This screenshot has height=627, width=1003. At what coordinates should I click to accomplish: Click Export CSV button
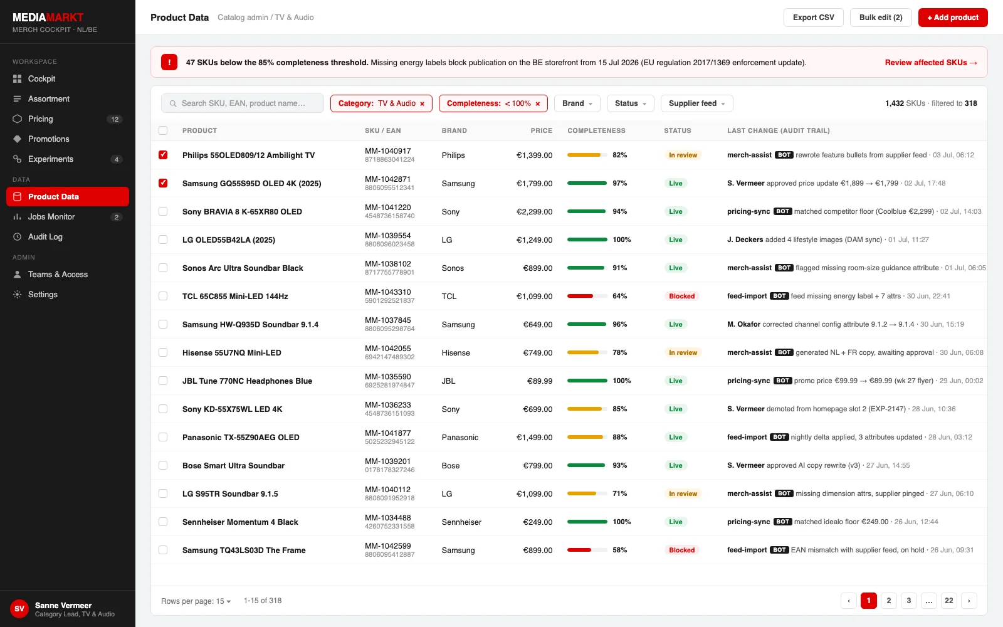pyautogui.click(x=814, y=18)
